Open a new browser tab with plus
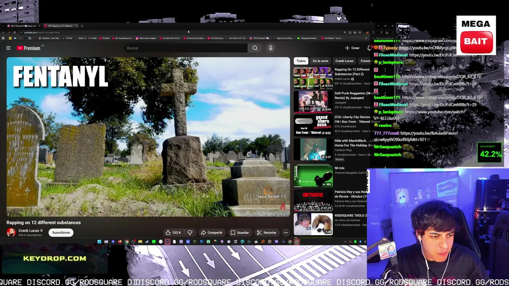 point(82,26)
